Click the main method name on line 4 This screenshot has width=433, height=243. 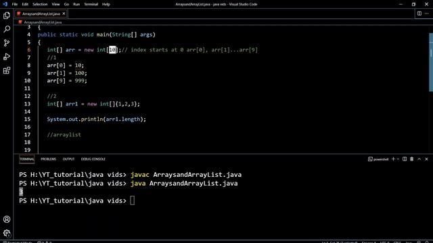103,34
